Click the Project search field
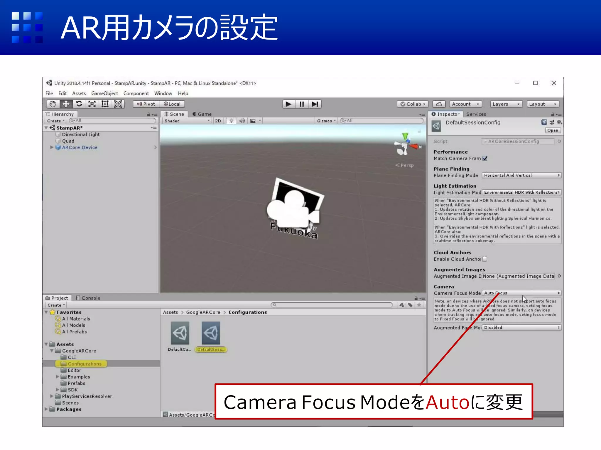601x450 pixels. coord(332,305)
